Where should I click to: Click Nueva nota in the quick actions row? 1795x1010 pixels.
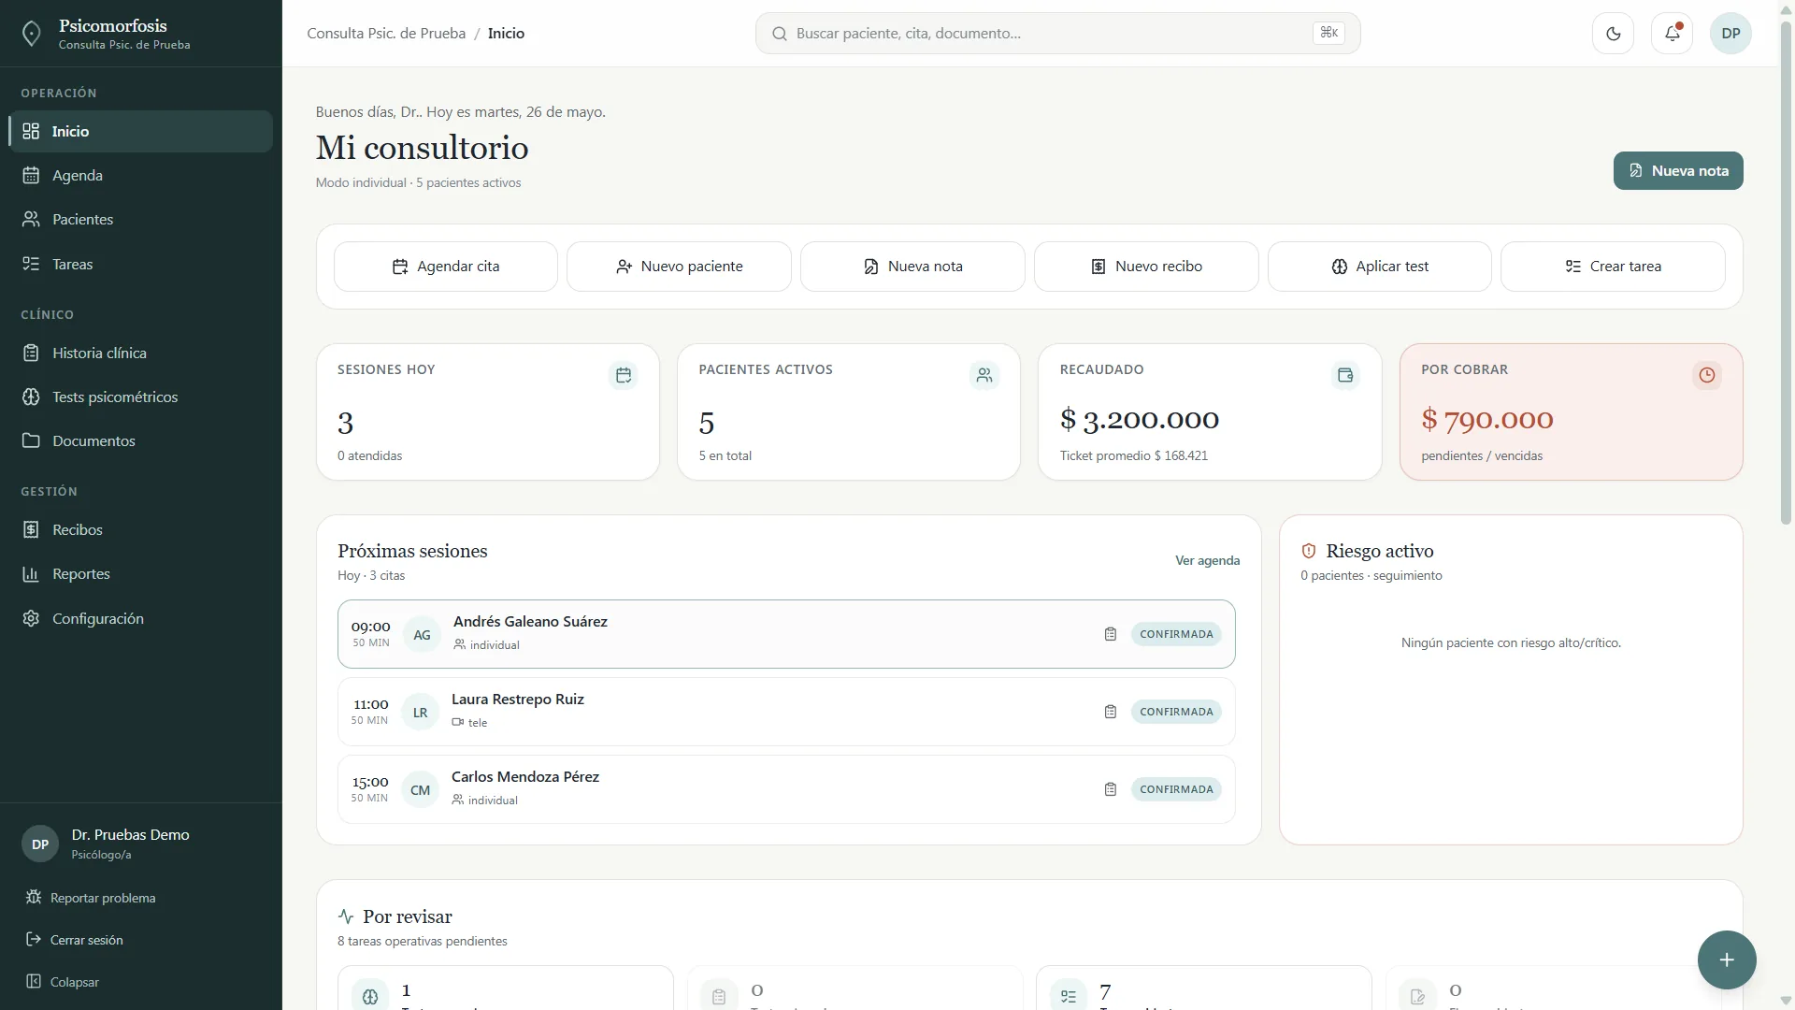coord(912,267)
